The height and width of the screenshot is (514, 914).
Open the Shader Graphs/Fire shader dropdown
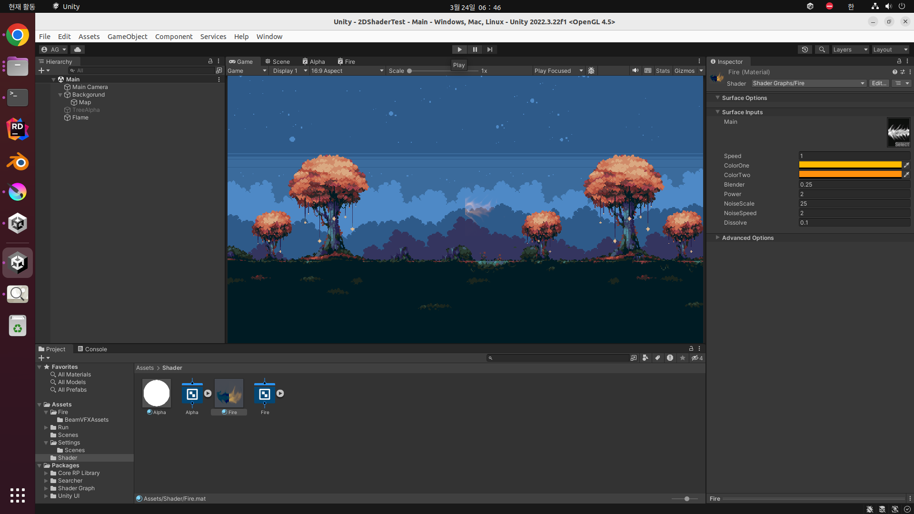pyautogui.click(x=808, y=83)
